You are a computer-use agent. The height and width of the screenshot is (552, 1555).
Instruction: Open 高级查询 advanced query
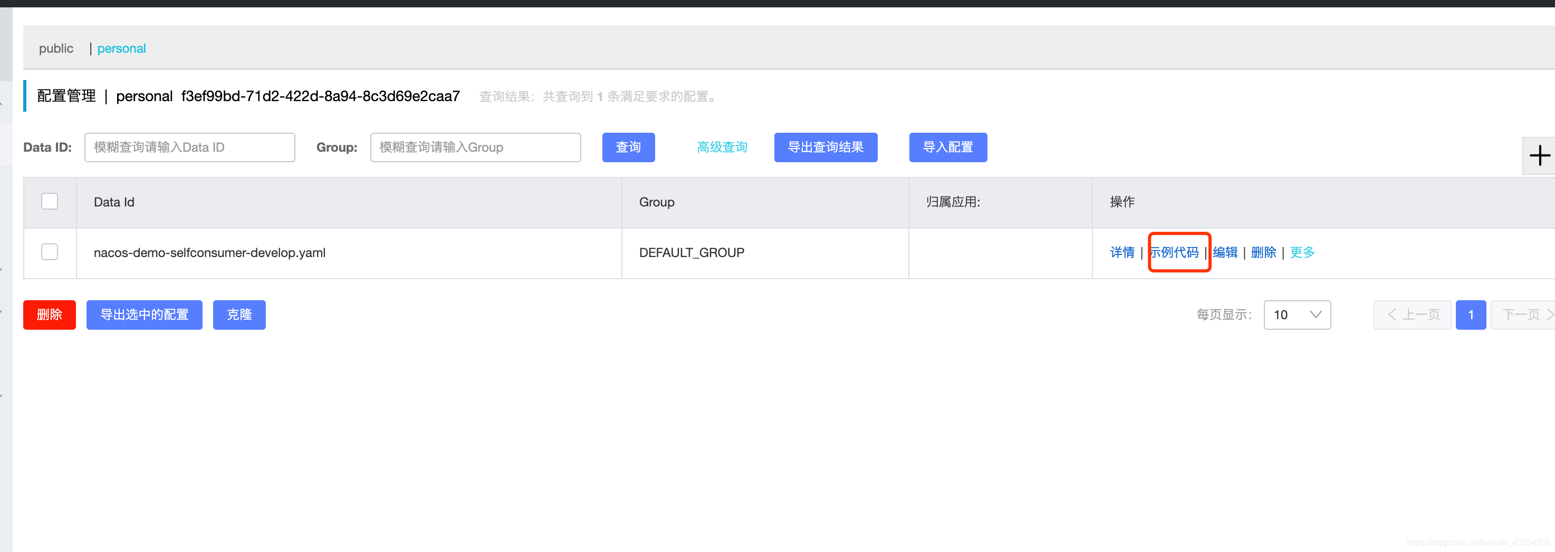tap(722, 147)
